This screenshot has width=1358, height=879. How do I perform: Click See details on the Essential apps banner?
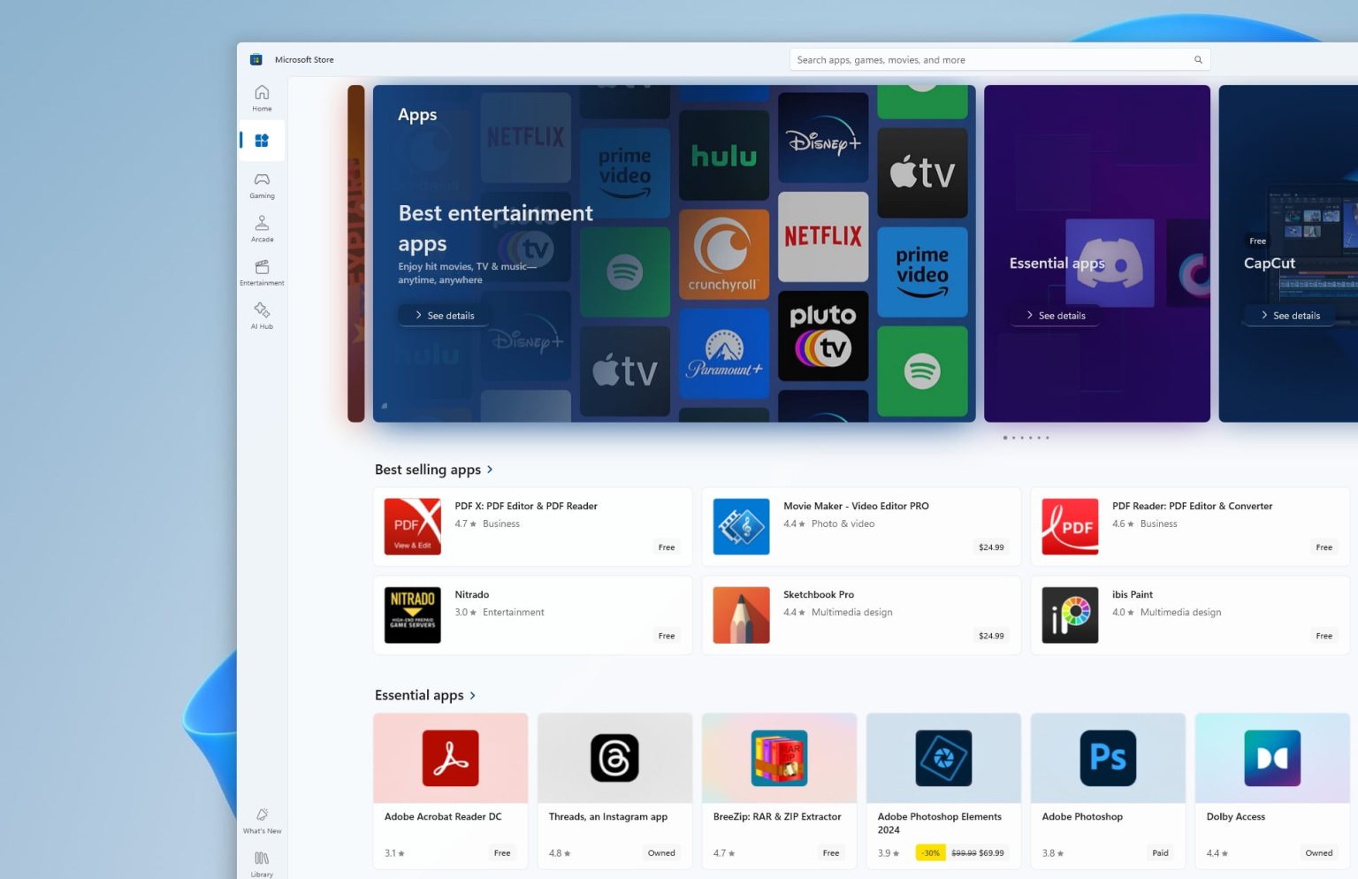pyautogui.click(x=1054, y=315)
